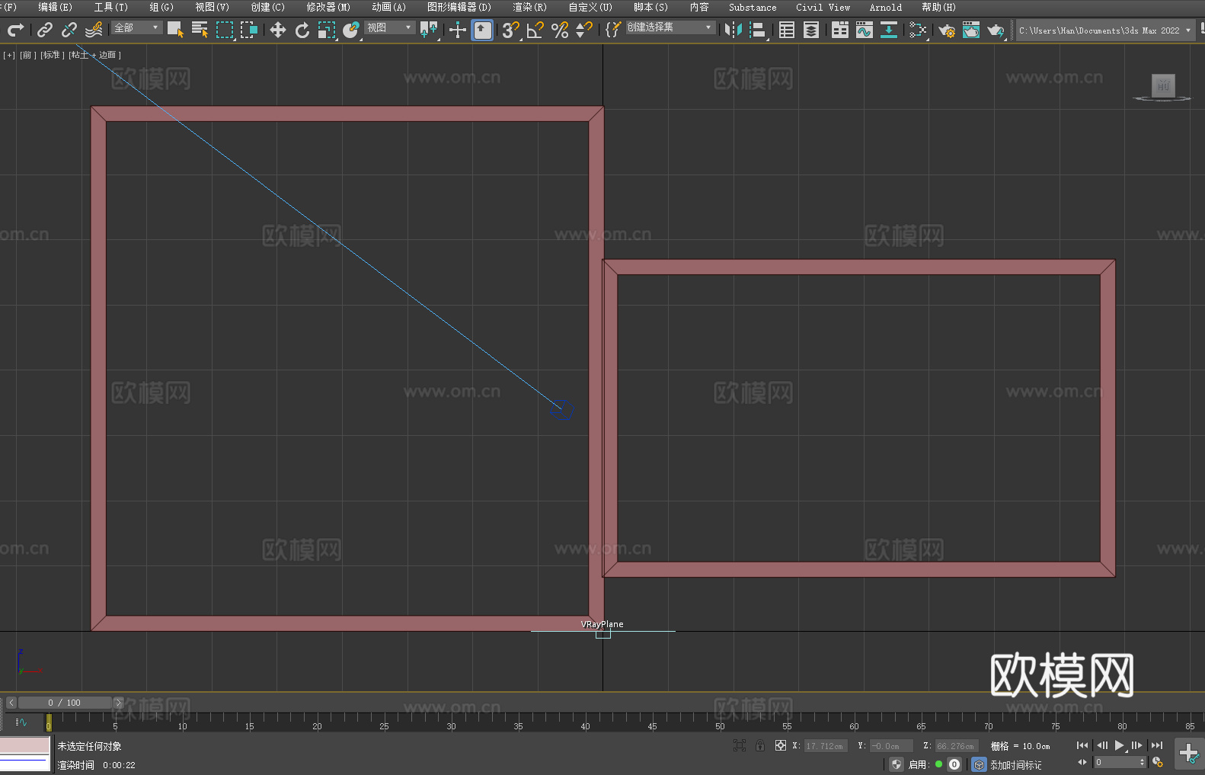
Task: Click the Schematic View download-arrow icon
Action: click(889, 30)
